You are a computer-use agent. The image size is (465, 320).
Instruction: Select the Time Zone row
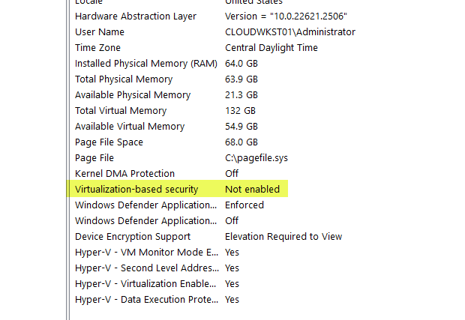(x=97, y=48)
